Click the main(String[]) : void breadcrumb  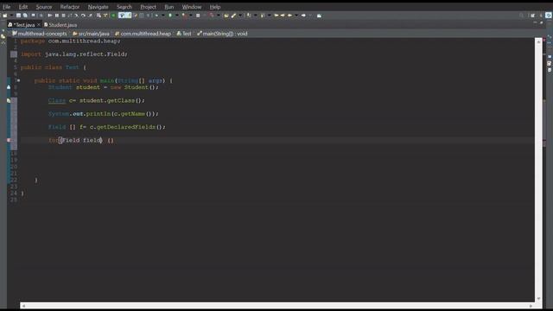click(222, 34)
